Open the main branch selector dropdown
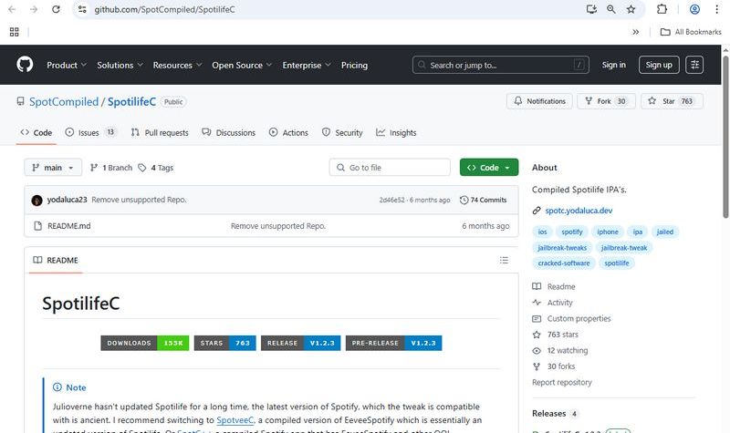The height and width of the screenshot is (433, 730). [x=53, y=168]
